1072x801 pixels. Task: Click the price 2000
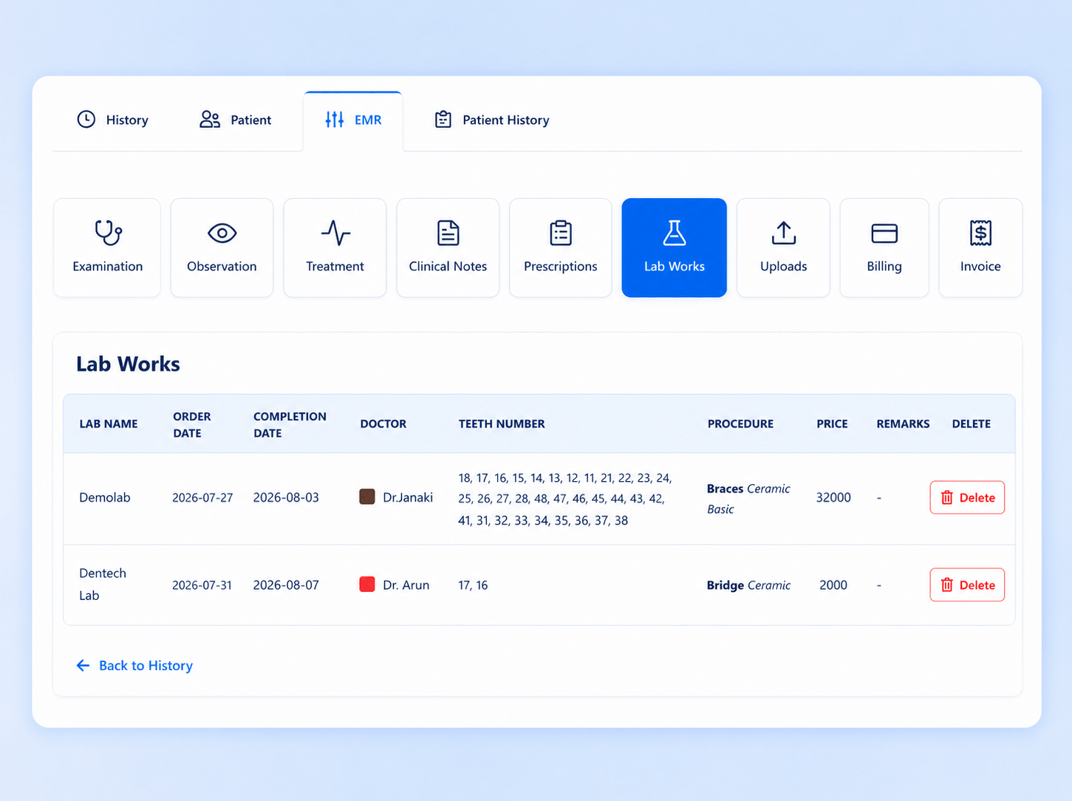(833, 585)
